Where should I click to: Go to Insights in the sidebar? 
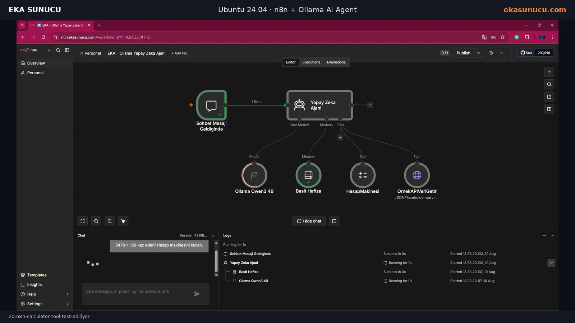45,285
